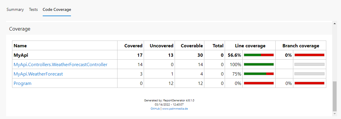This screenshot has height=119, width=341.
Task: Click the Line coverage column header
Action: [250, 46]
